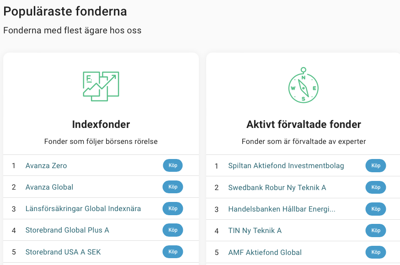This screenshot has height=265, width=400.
Task: Buy Storebrand Global Plus A via Köp
Action: tap(173, 230)
